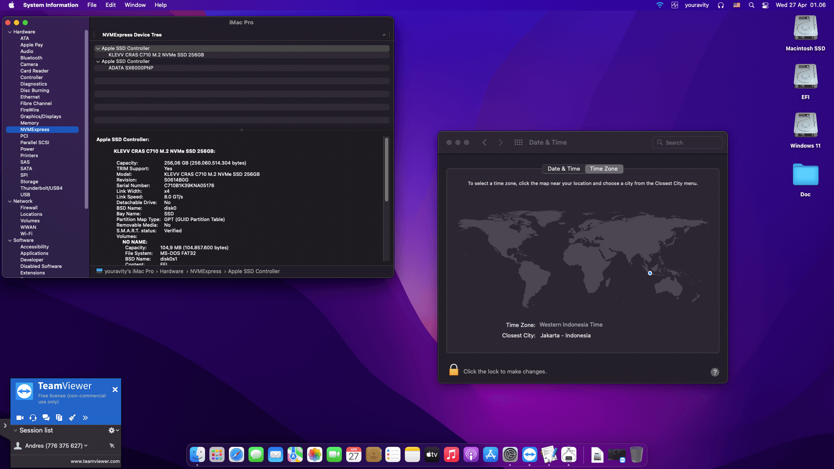Close the TeamViewer panel

(x=115, y=390)
